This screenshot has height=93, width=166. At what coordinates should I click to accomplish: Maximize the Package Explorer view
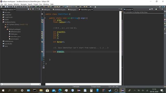(39, 9)
